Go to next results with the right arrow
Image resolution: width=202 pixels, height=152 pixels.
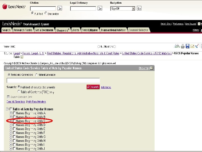point(114,46)
